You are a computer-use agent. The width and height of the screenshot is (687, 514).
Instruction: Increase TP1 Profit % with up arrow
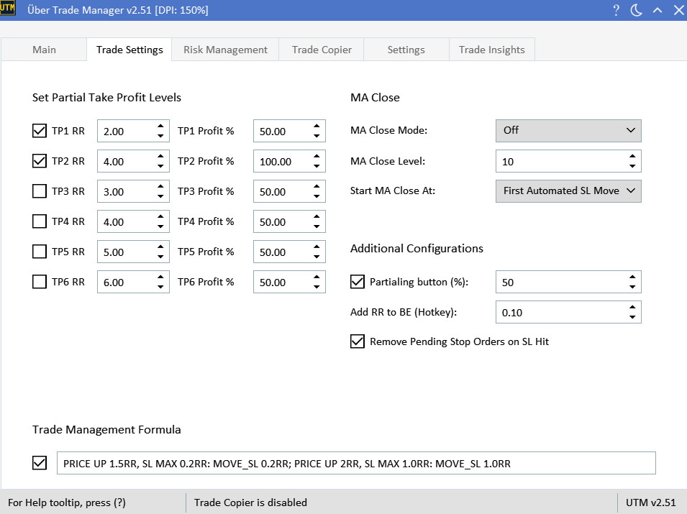(x=317, y=126)
